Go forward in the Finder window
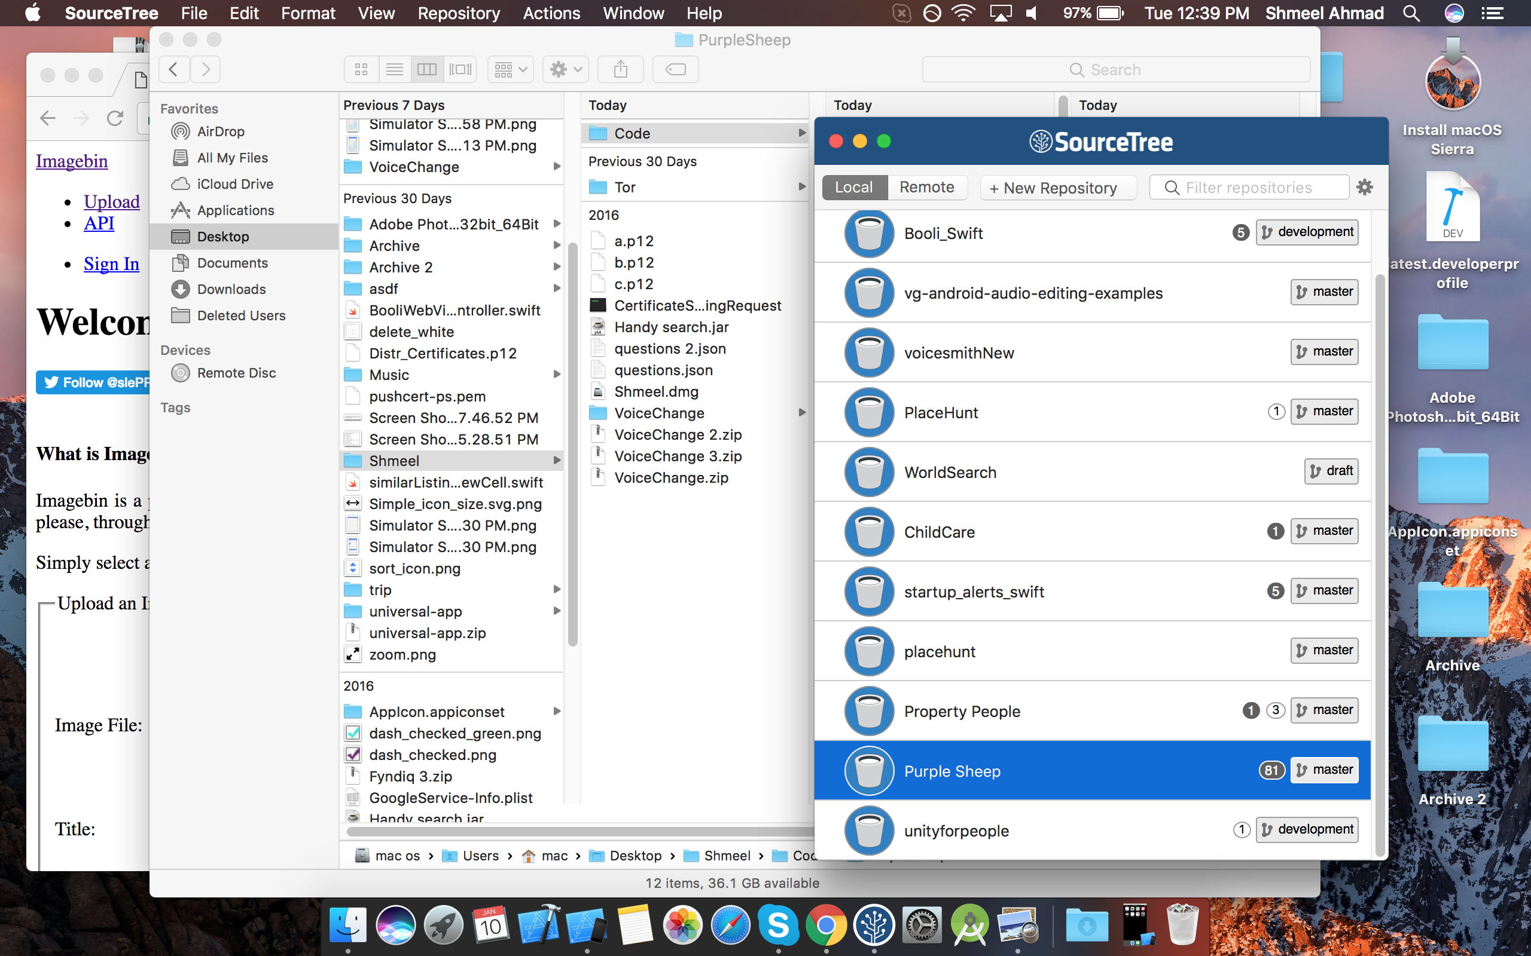Image resolution: width=1531 pixels, height=956 pixels. 206,69
